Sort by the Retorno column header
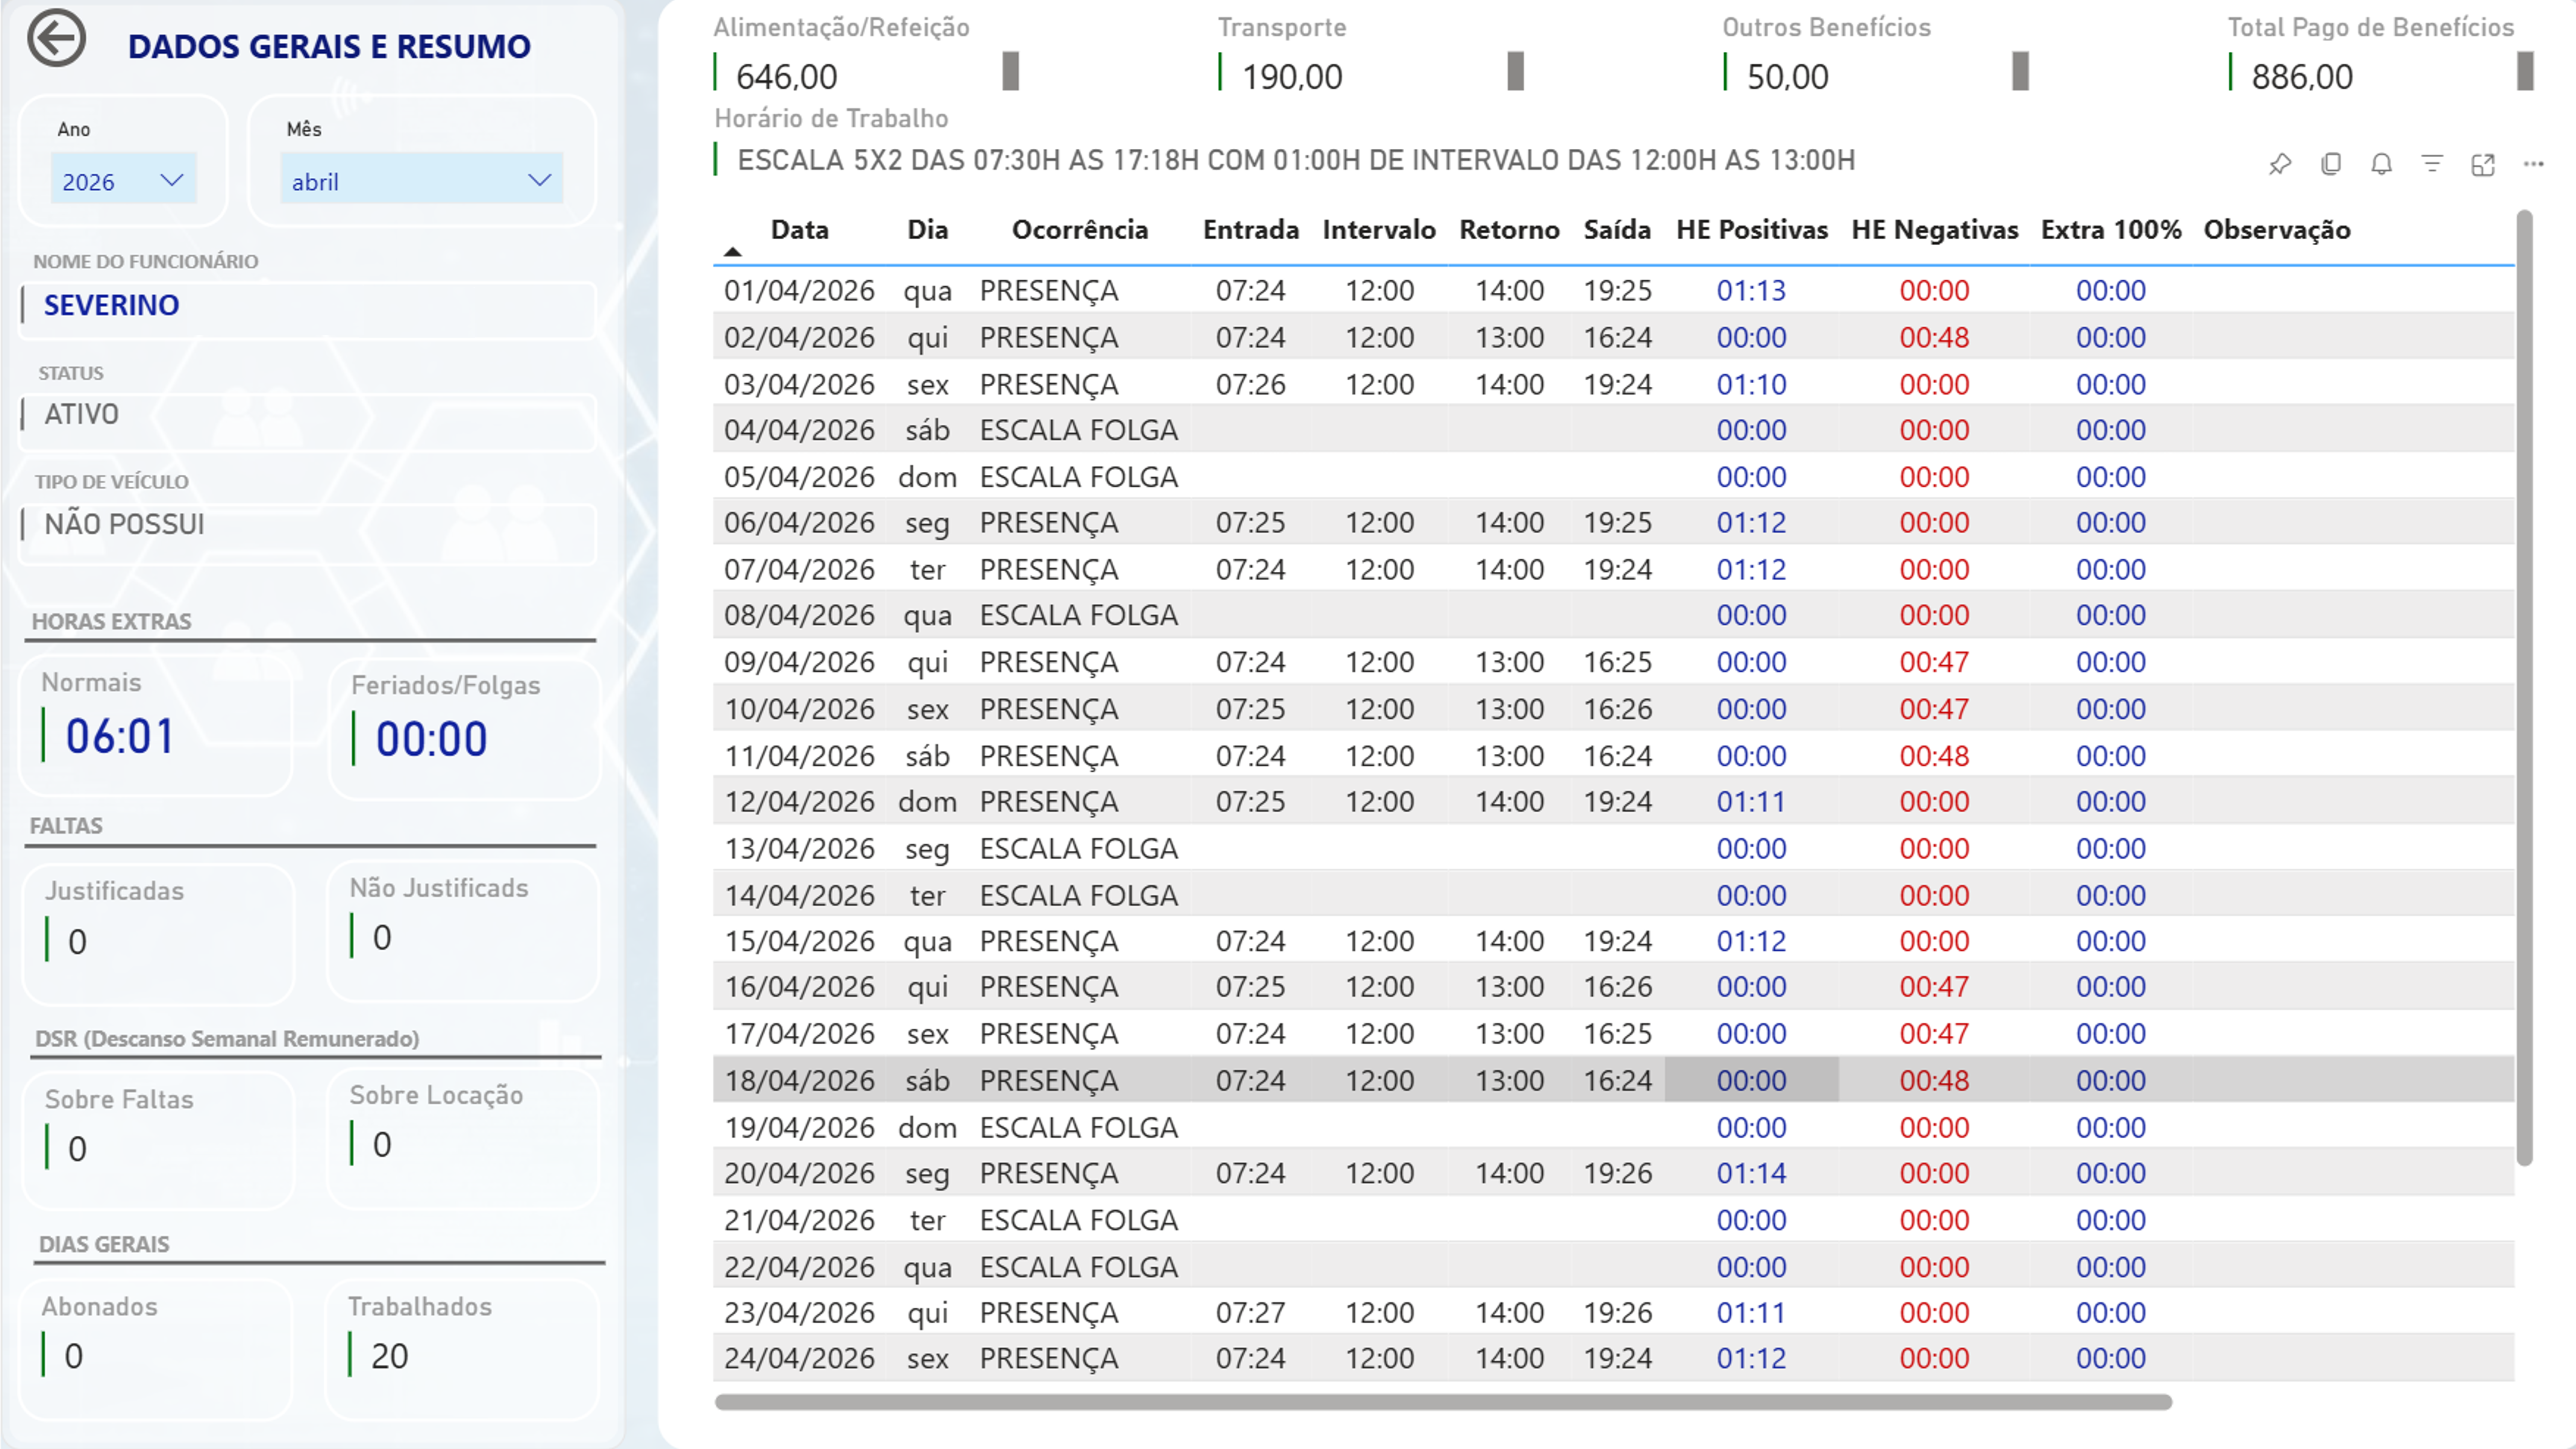The image size is (2576, 1449). pos(1509,230)
